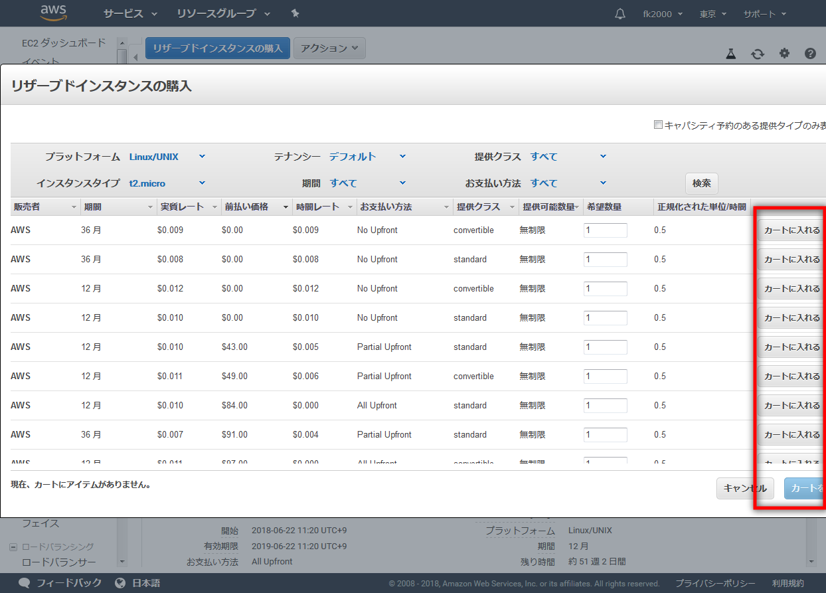Open EC2 ダッシュボード in sidebar

(x=64, y=42)
